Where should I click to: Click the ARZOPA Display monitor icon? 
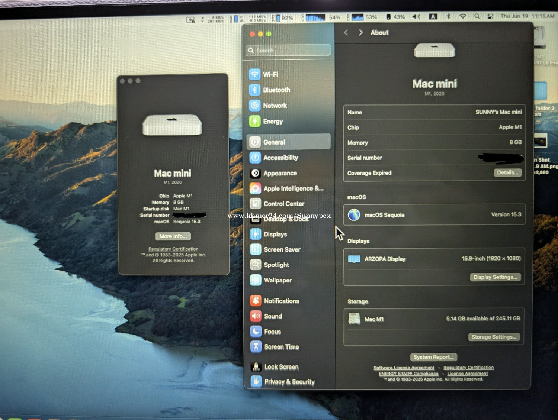pyautogui.click(x=354, y=259)
